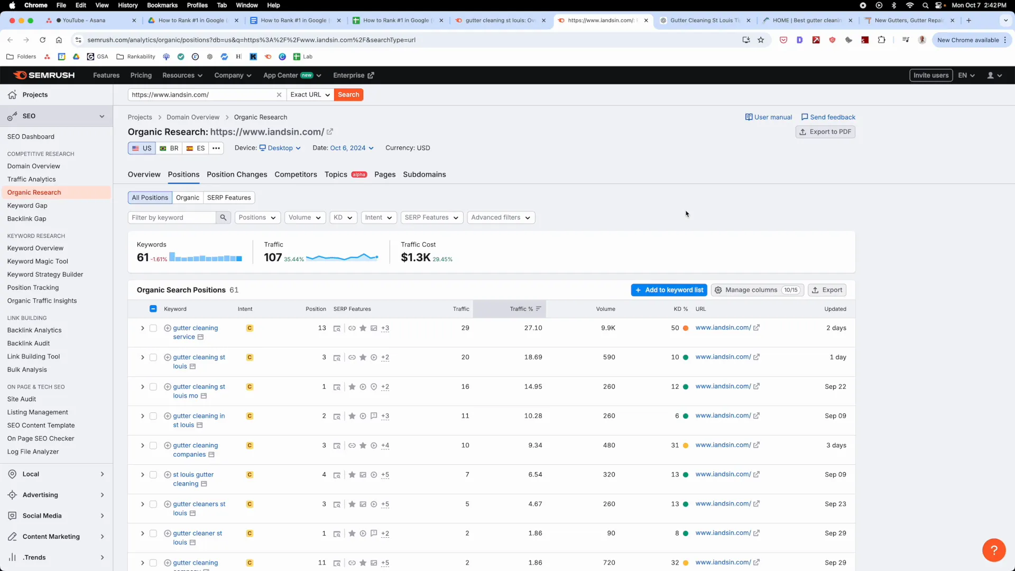
Task: Open the SERP Features filter dropdown
Action: [432, 217]
